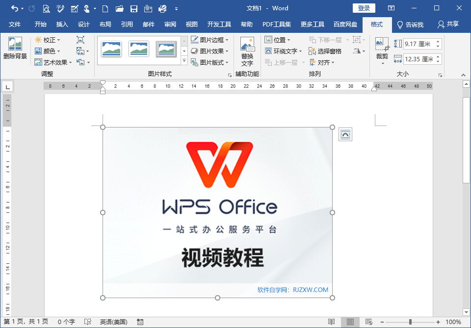This screenshot has height=328, width=471.
Task: Customize quick access toolbar dropdown arrow
Action: [176, 9]
